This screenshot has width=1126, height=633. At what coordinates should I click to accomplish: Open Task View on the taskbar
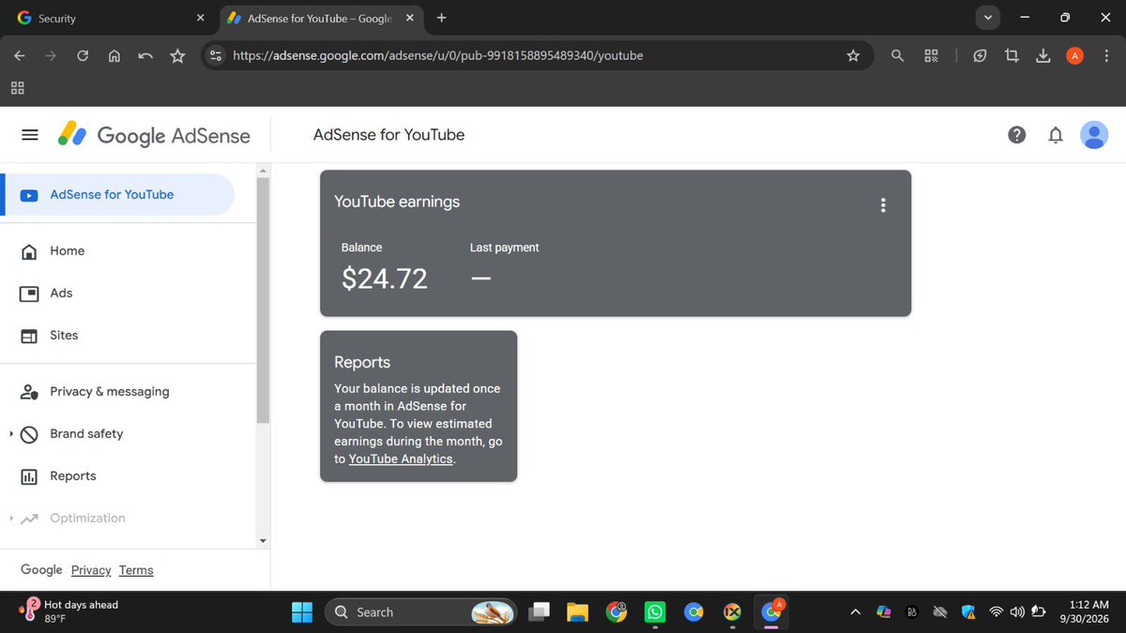(540, 612)
